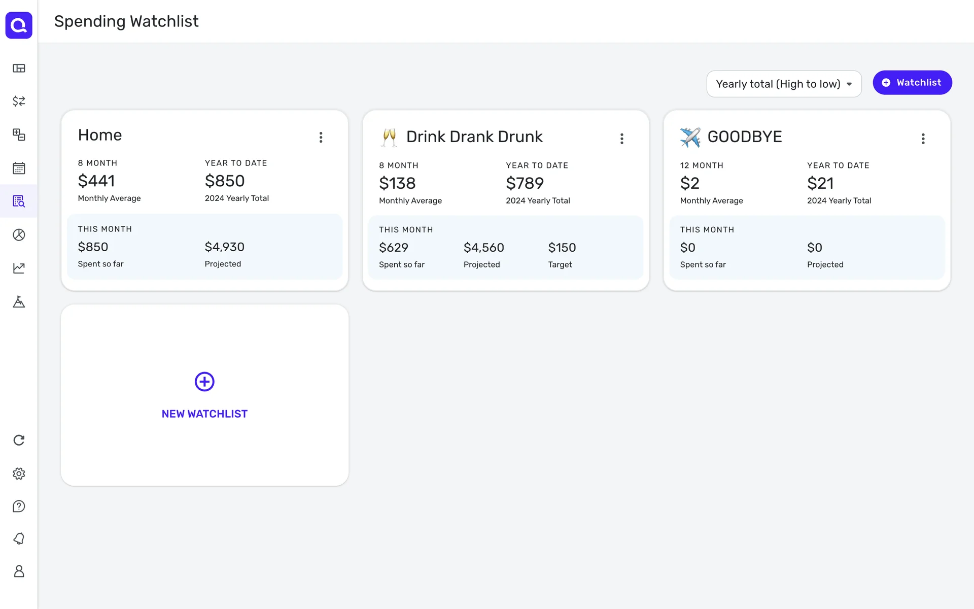
Task: Open the calendar icon in sidebar
Action: (x=19, y=168)
